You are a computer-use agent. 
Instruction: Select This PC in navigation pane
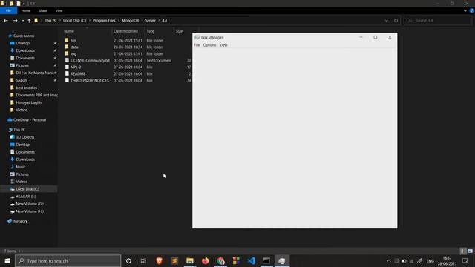point(19,130)
